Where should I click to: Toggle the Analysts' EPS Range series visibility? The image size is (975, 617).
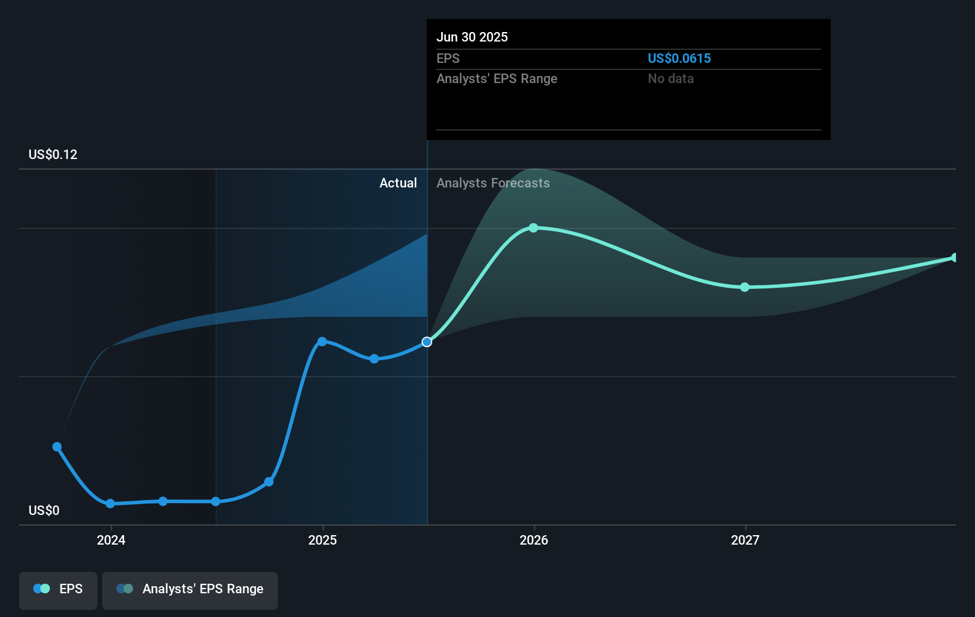tap(190, 590)
